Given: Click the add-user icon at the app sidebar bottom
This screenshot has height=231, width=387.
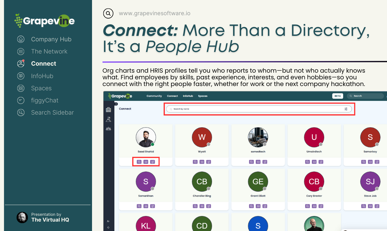Looking at the screenshot, I should click(x=108, y=221).
